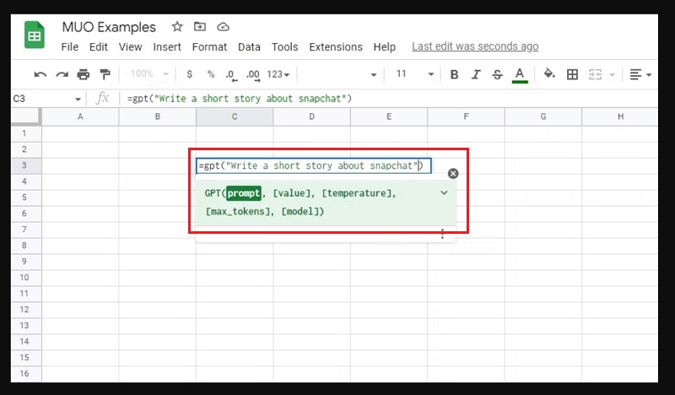
Task: Open the Edit menu
Action: 98,47
